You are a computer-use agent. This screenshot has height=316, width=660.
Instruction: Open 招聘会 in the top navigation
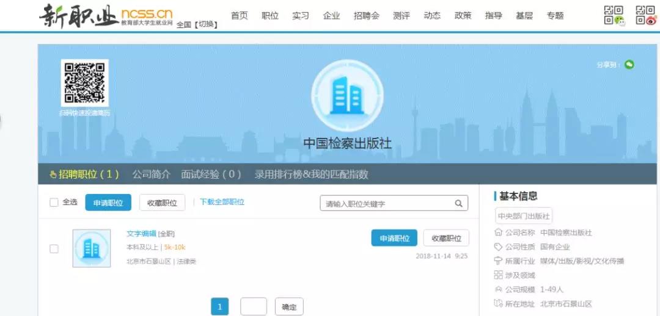[367, 16]
